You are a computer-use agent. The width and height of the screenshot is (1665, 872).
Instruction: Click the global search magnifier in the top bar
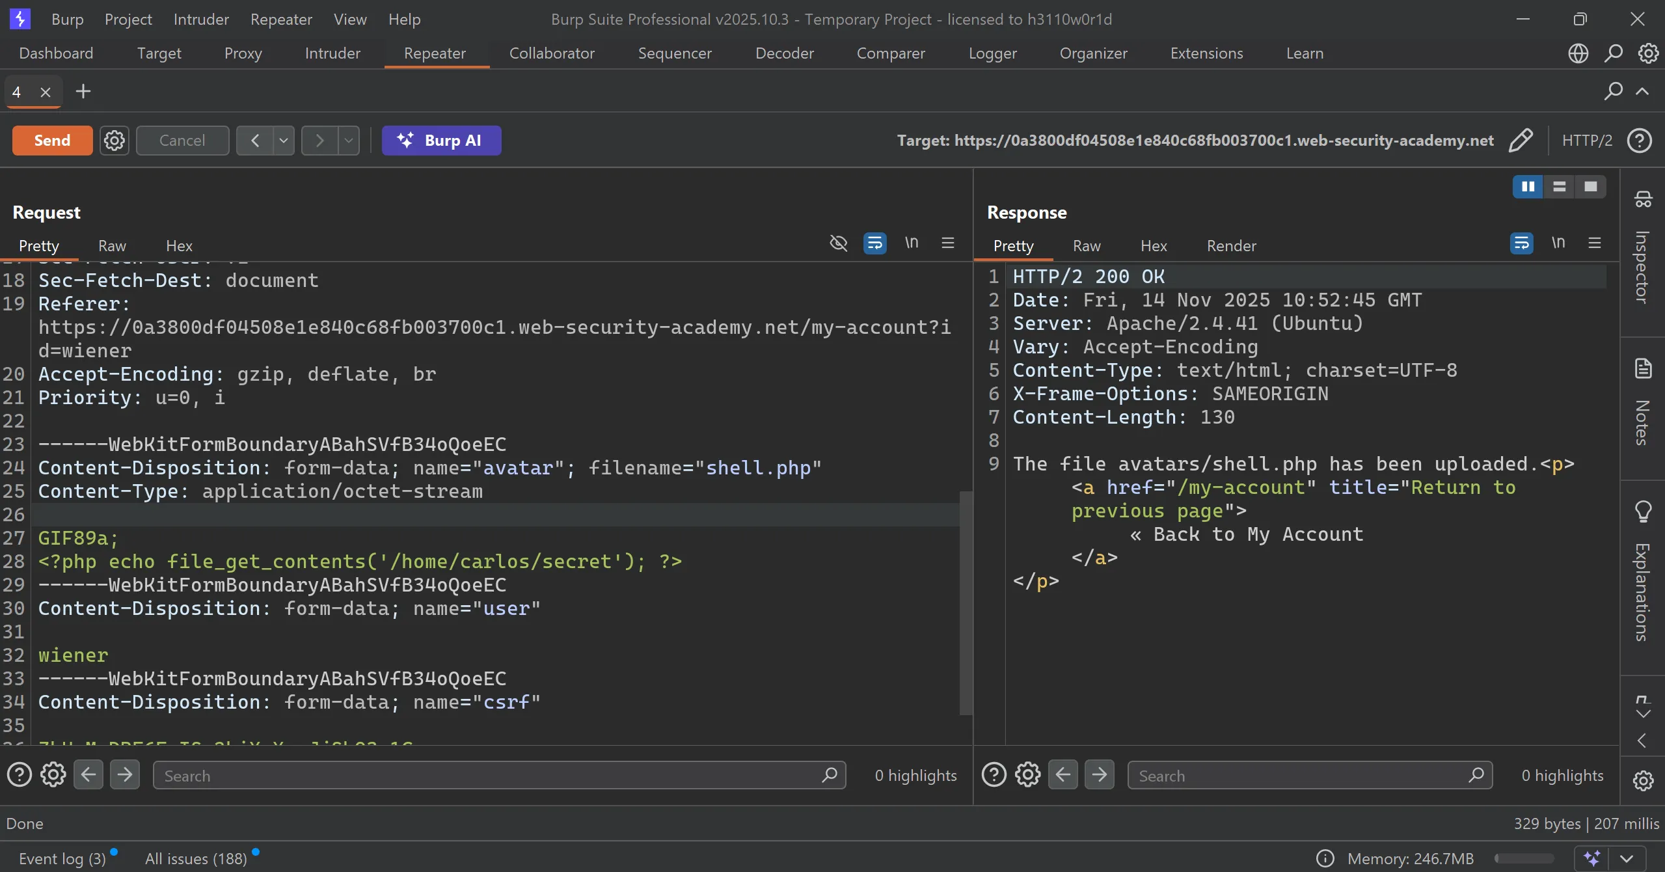(x=1613, y=53)
